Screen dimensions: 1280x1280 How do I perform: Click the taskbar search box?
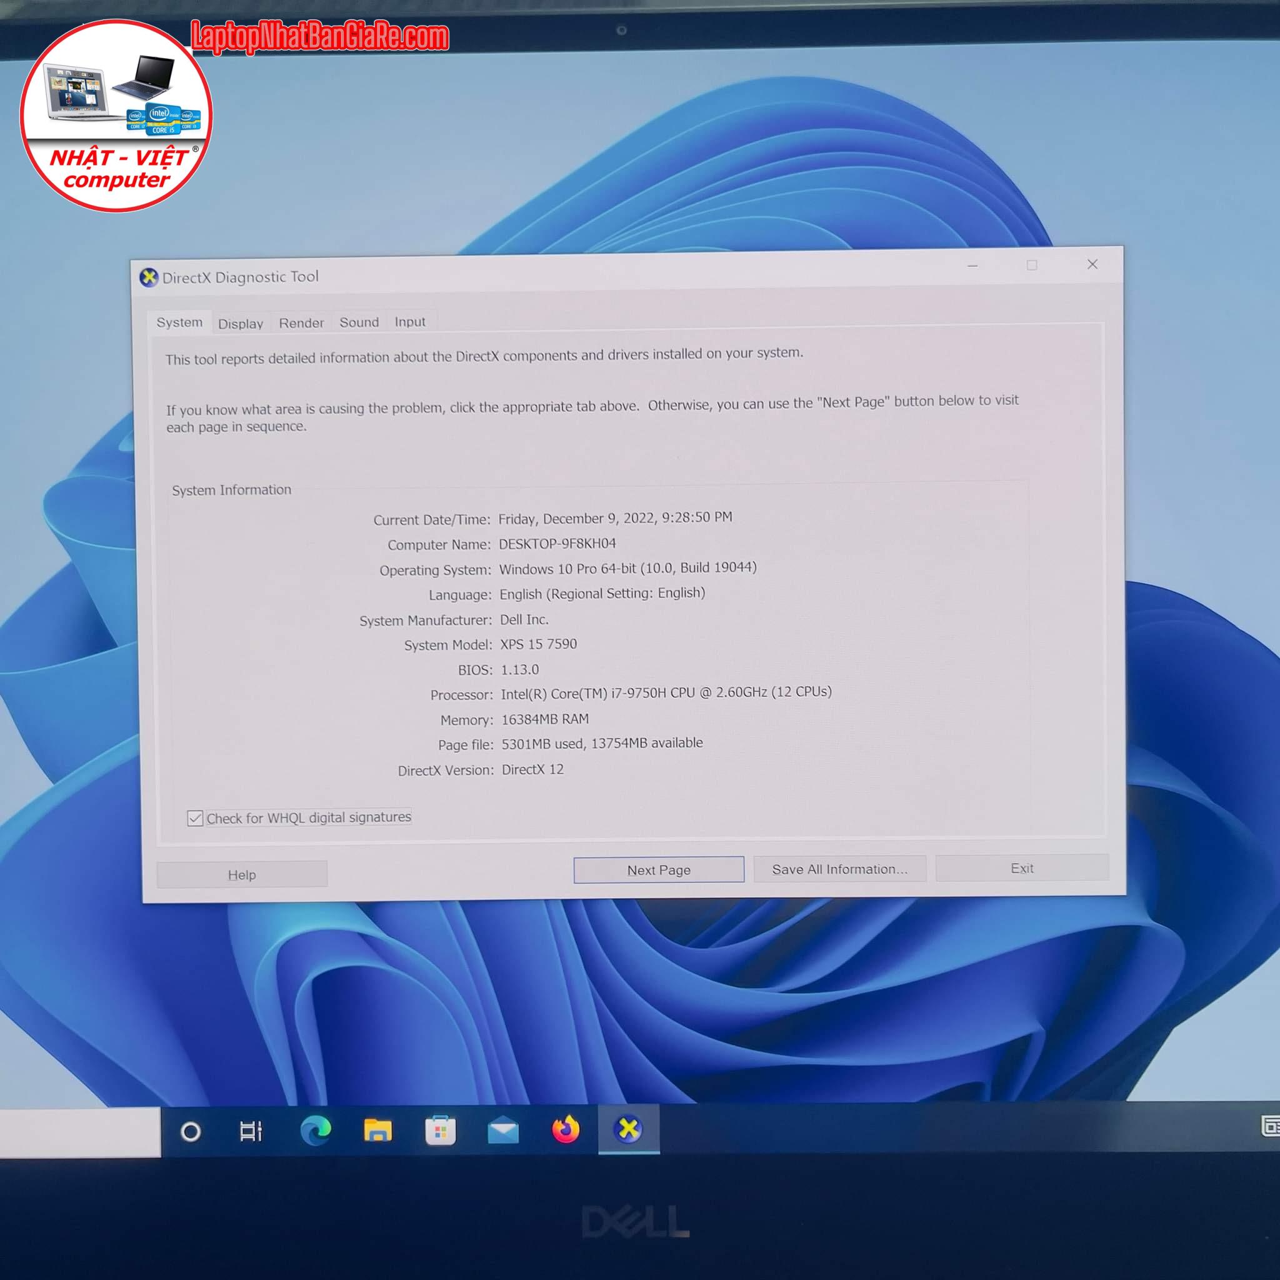tap(79, 1132)
